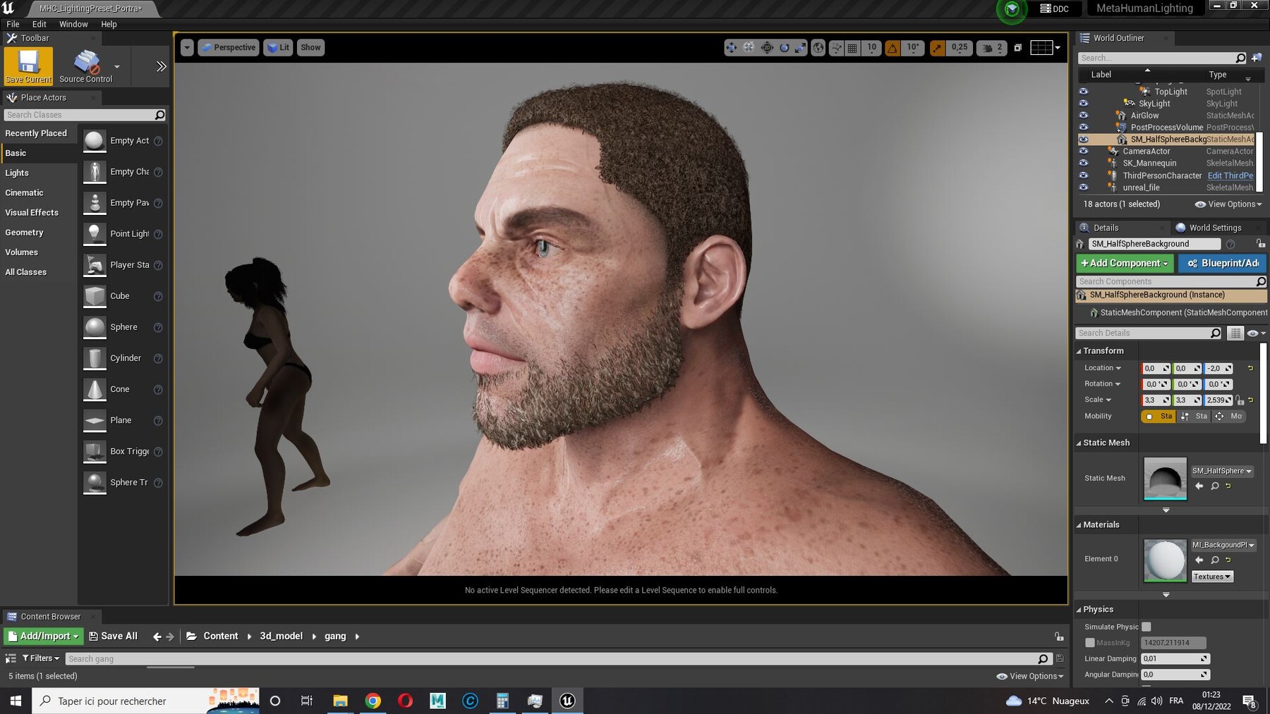
Task: Open Textures dropdown under material
Action: tap(1212, 577)
